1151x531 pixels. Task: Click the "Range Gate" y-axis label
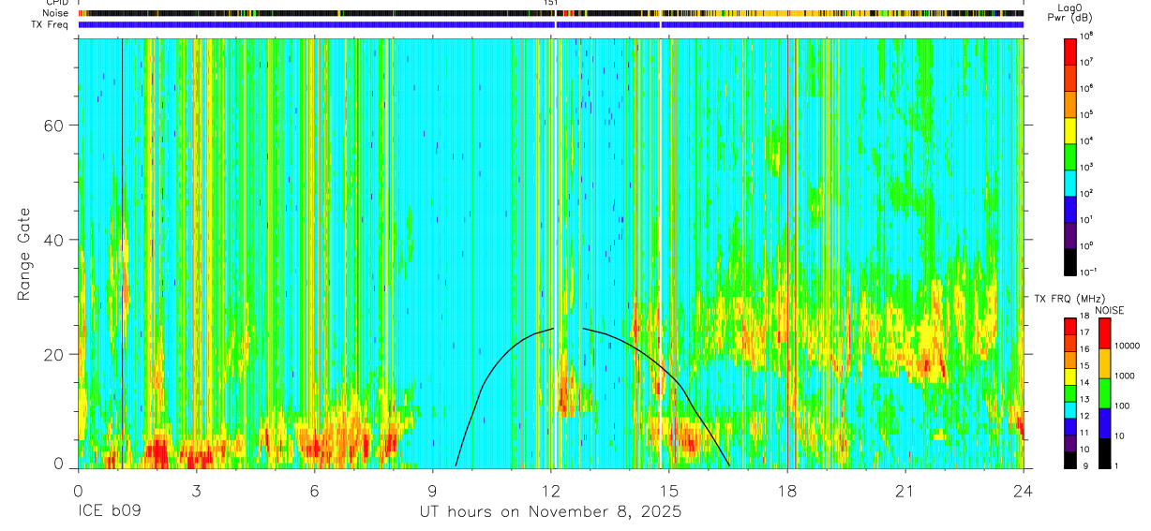23,254
